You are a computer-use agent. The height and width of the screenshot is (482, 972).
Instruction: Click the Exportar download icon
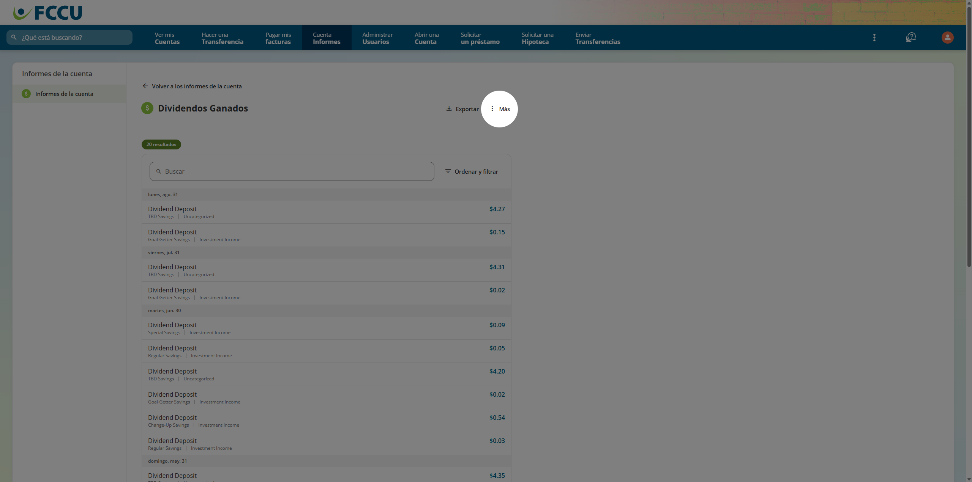[449, 109]
